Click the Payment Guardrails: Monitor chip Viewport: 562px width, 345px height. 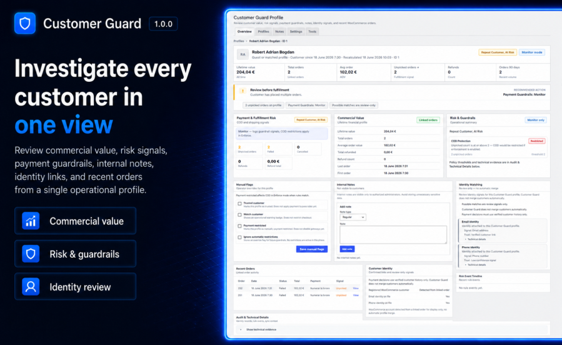306,106
